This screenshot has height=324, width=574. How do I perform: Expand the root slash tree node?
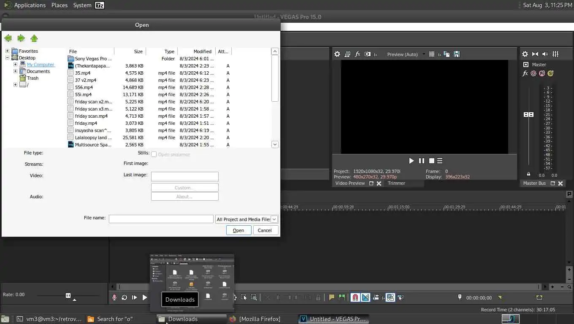coord(15,85)
